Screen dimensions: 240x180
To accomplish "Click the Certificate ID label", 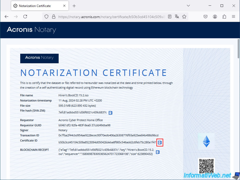I will (x=29, y=140).
